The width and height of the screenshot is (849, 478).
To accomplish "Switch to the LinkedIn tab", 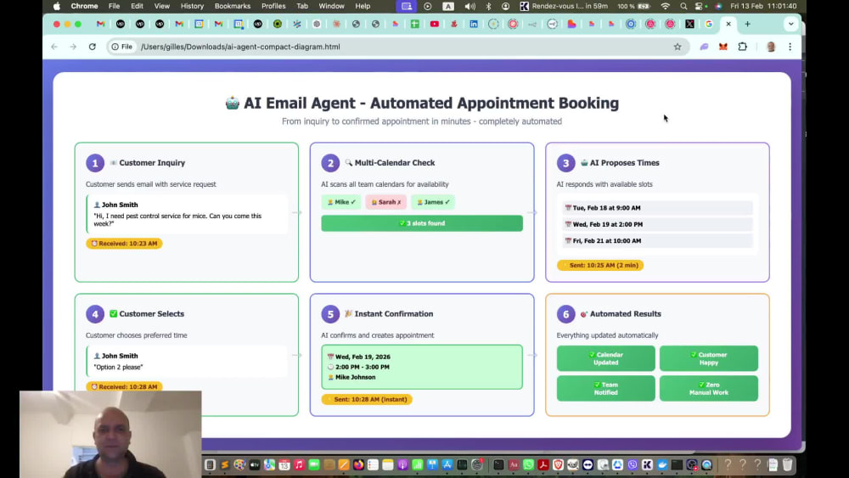I will click(474, 24).
